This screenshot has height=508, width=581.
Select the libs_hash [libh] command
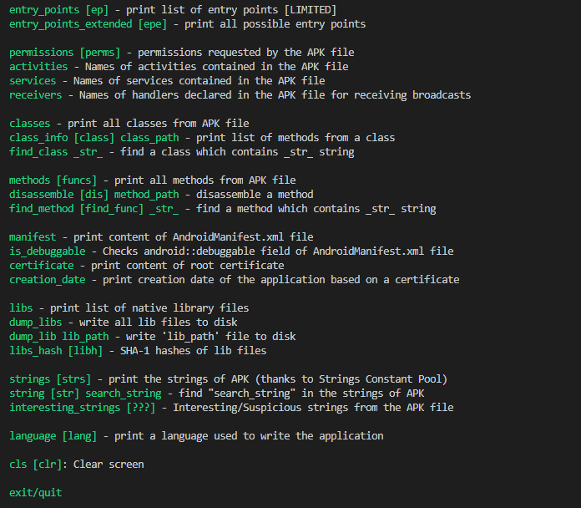[x=56, y=351]
